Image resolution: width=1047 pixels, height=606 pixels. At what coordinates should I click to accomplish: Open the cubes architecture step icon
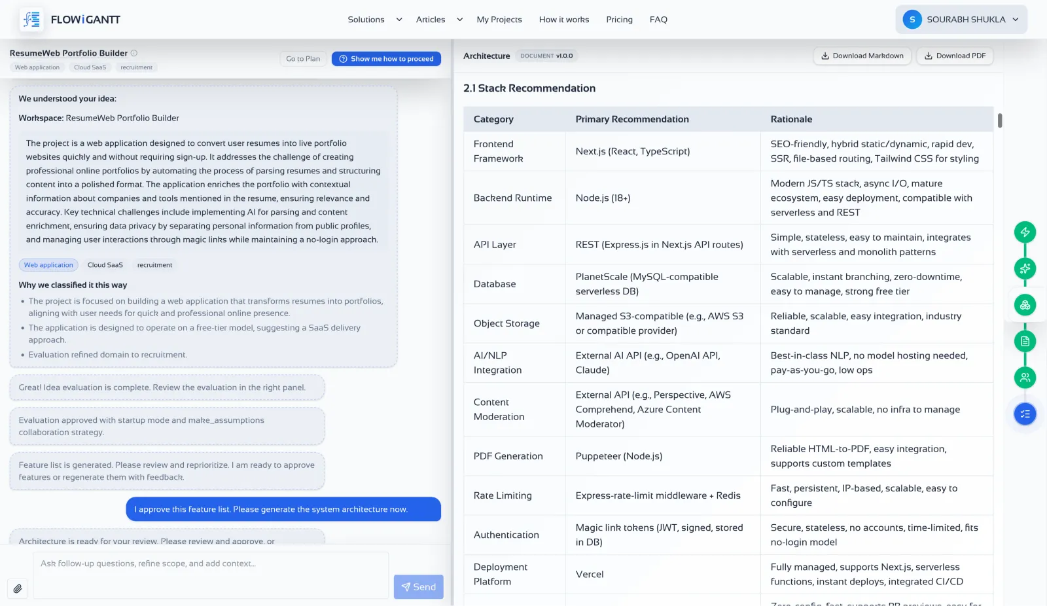coord(1025,305)
